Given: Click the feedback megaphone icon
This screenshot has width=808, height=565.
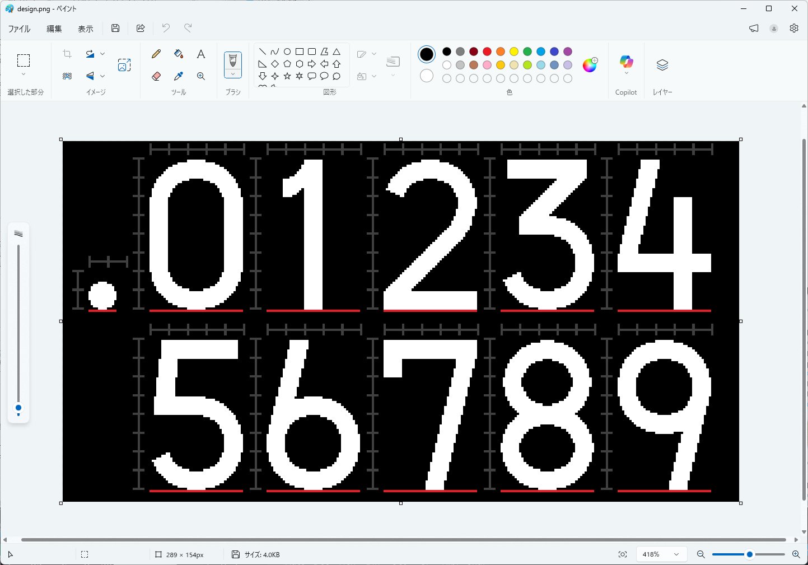Looking at the screenshot, I should (754, 28).
